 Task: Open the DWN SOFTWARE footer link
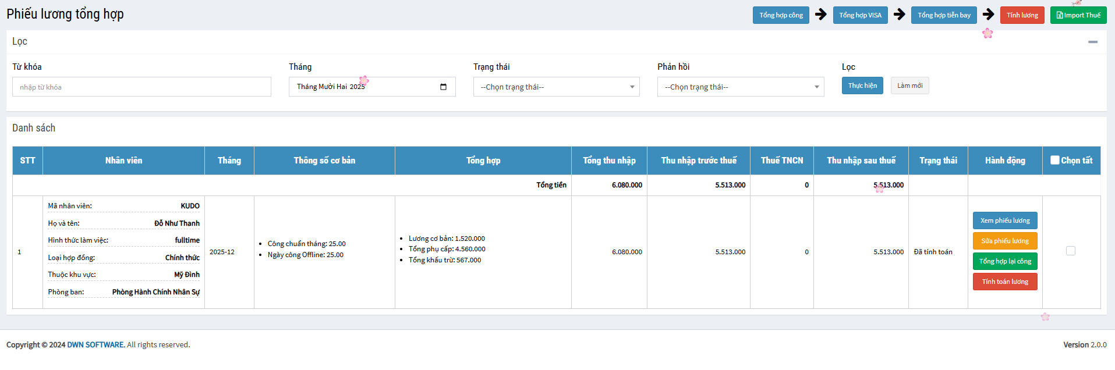(95, 344)
